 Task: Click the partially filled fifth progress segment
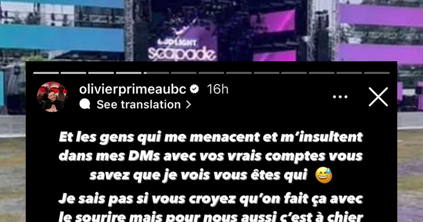[x=156, y=73]
